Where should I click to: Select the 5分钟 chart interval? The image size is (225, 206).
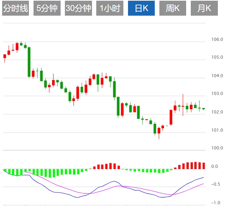[x=47, y=9]
